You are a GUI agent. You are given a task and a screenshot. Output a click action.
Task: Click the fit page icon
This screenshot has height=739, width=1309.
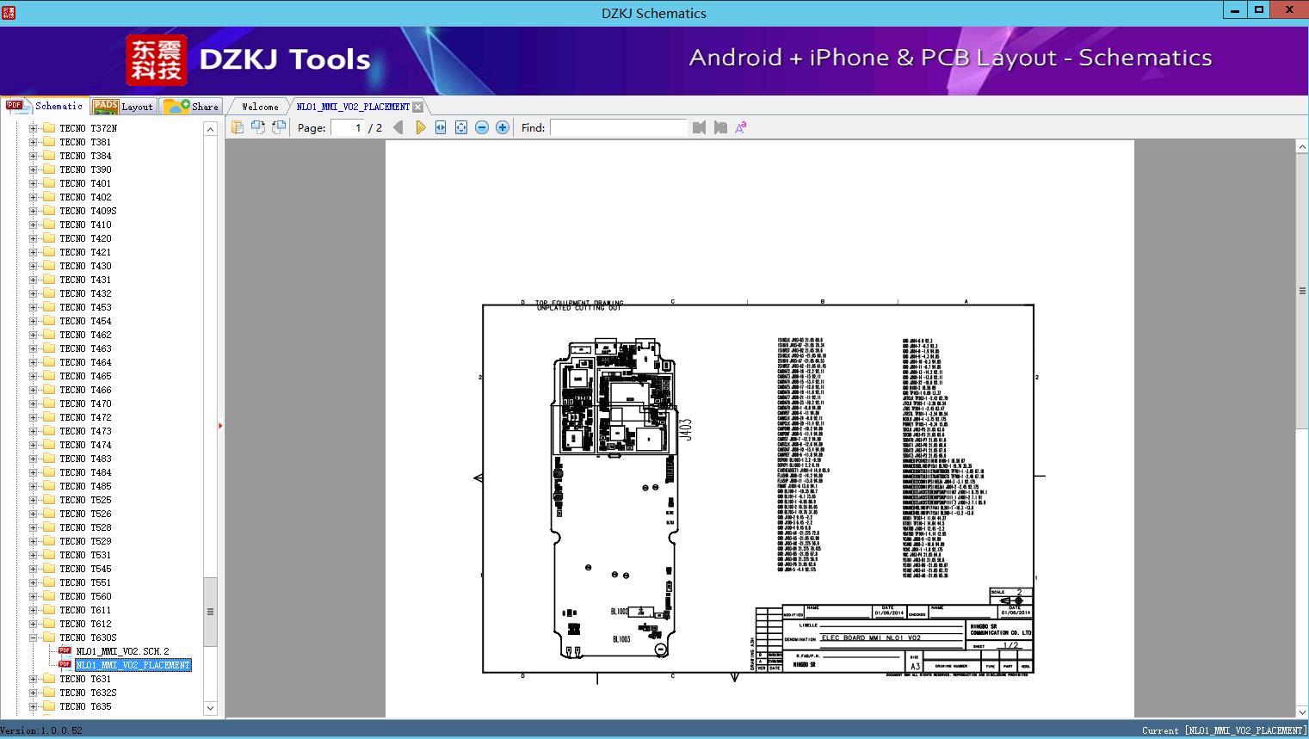tap(461, 127)
